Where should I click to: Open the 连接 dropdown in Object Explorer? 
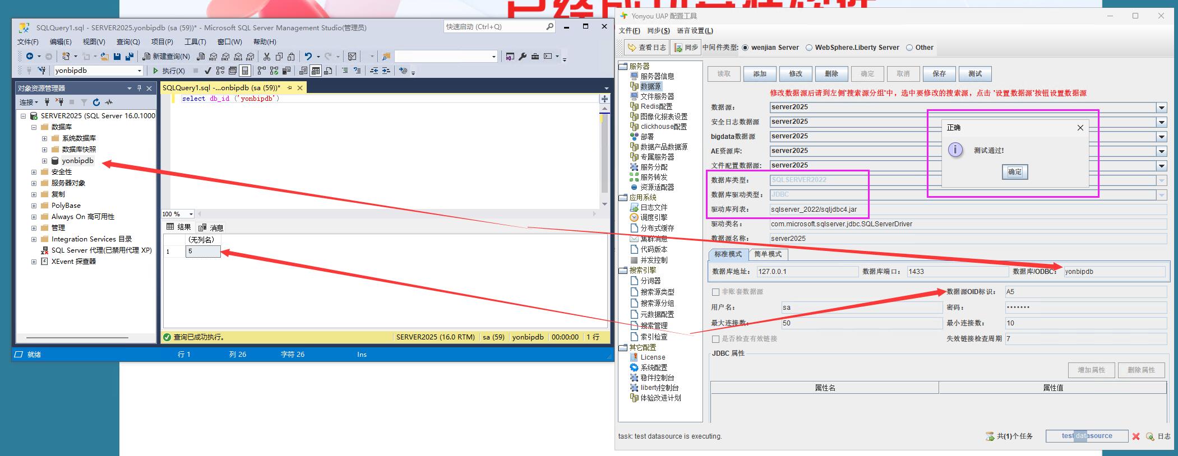[29, 102]
